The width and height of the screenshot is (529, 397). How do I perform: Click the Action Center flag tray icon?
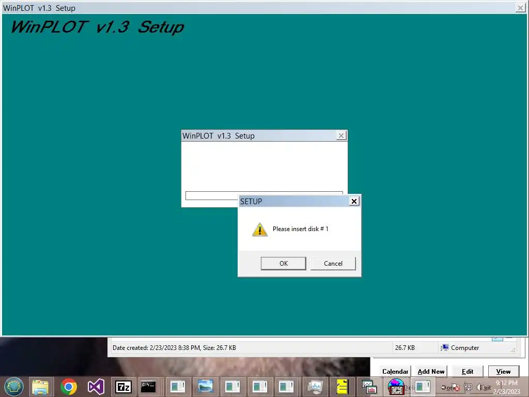[455, 387]
